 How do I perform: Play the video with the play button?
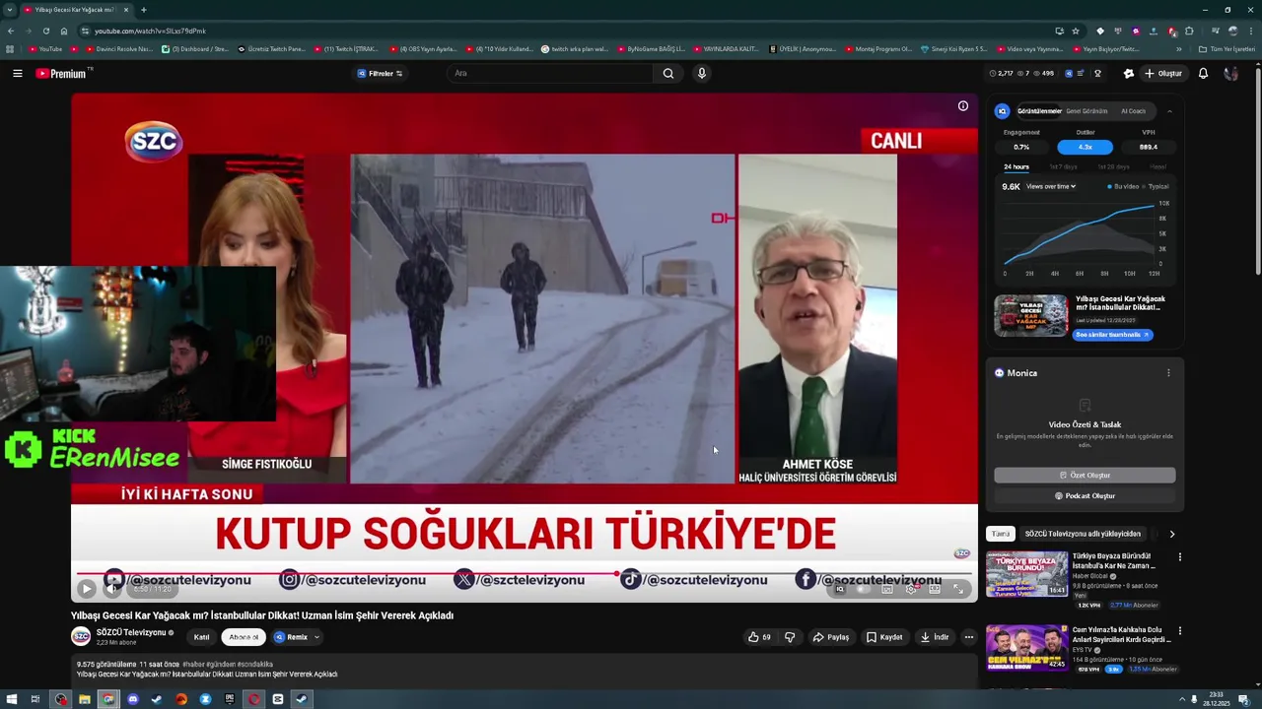(x=87, y=589)
